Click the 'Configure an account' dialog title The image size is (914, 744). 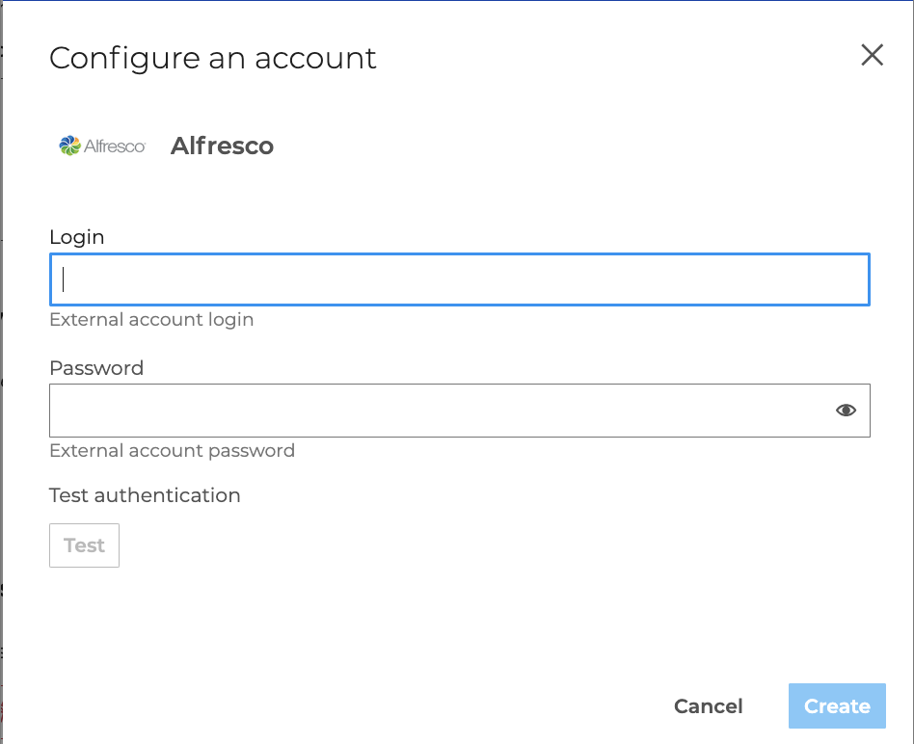pyautogui.click(x=212, y=58)
